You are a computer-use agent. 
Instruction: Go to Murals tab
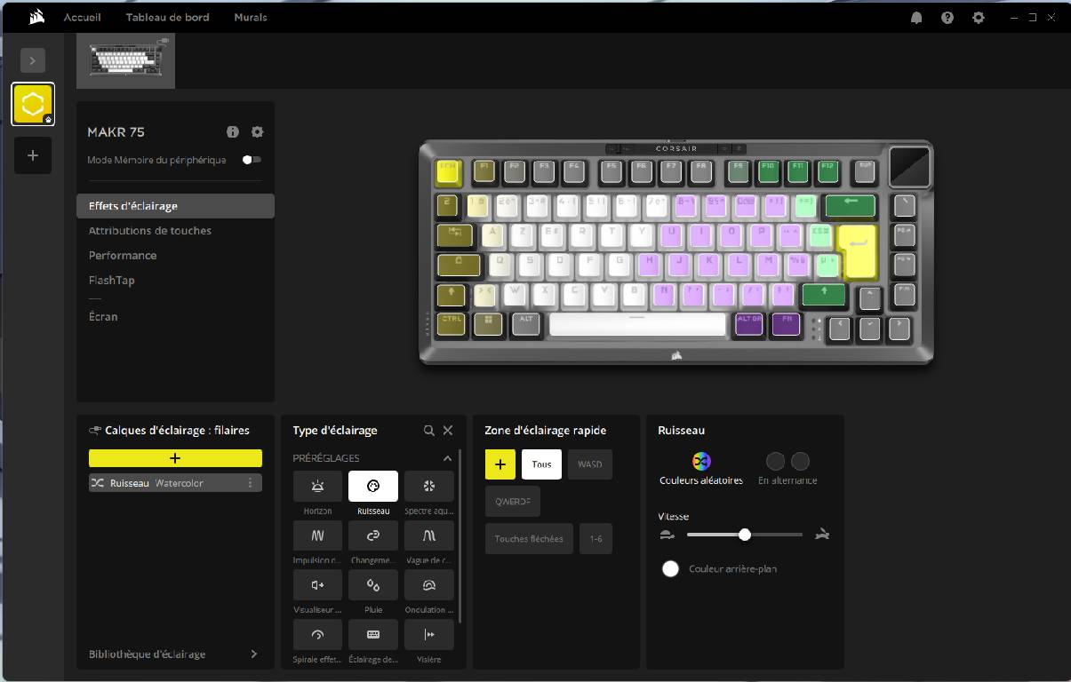tap(251, 17)
